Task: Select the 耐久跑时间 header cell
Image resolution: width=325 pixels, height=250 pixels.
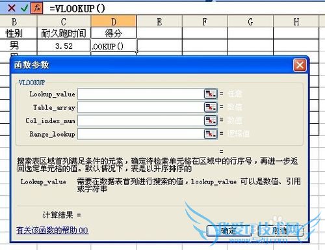Action: click(x=64, y=33)
